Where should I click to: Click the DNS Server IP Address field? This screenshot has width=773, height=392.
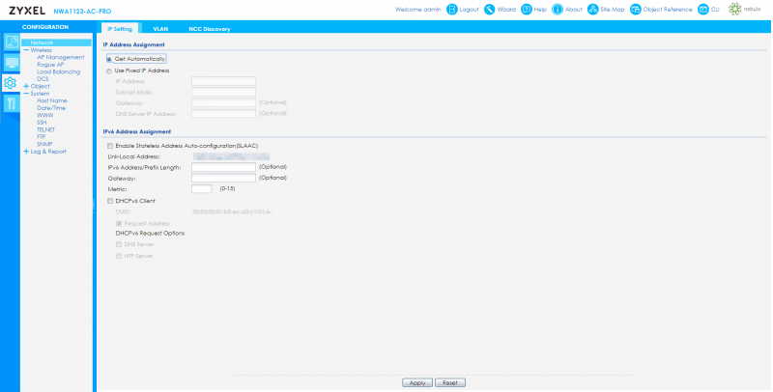[x=223, y=114]
